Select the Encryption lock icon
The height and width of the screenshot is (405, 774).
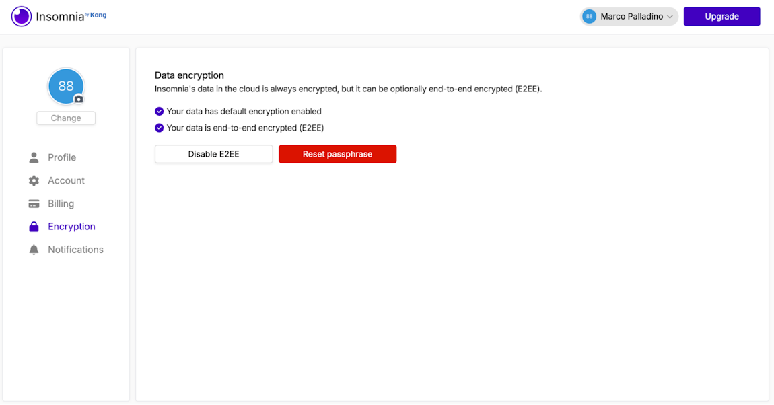pos(34,226)
